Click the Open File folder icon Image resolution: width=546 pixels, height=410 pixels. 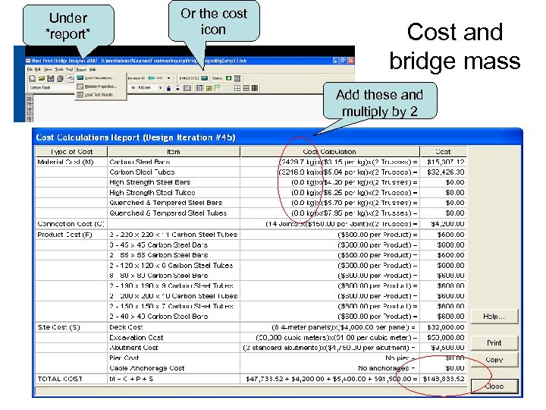[x=42, y=78]
